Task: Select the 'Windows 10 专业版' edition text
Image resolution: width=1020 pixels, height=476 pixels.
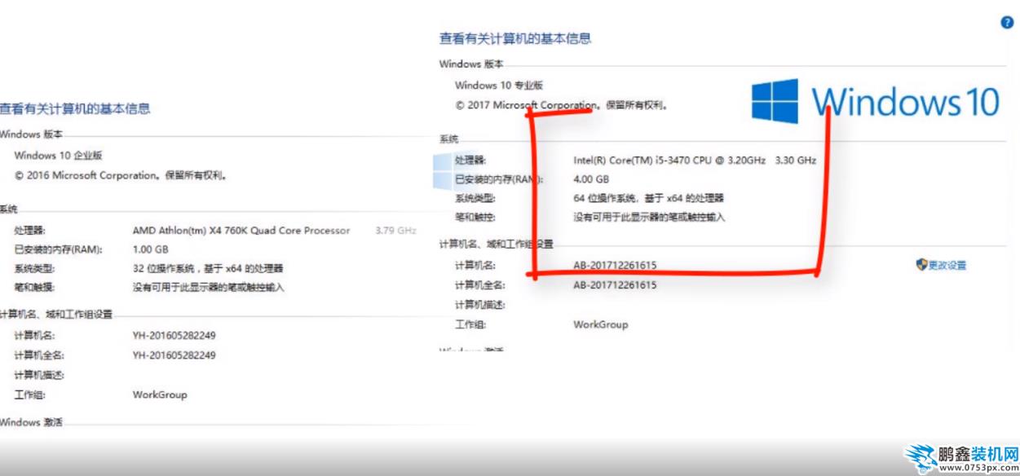Action: pos(499,85)
